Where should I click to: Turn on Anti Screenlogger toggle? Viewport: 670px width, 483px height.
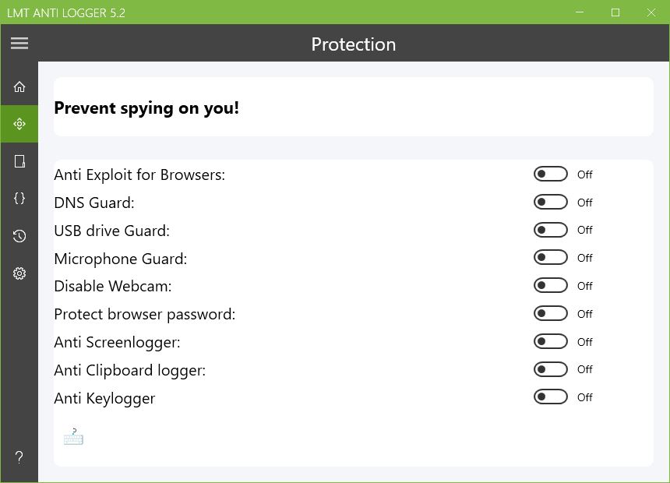pos(550,342)
